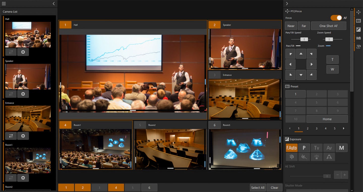Pan camera up with the up arrow

tap(301, 54)
